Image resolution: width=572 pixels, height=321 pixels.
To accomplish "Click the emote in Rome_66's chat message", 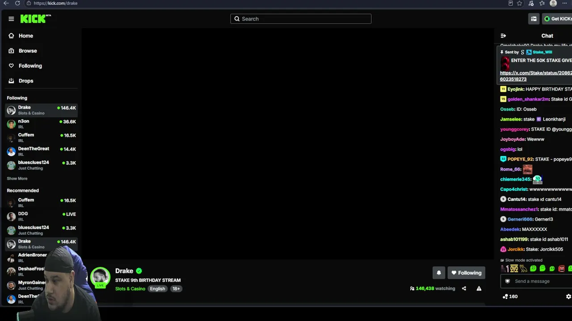I will 528,169.
